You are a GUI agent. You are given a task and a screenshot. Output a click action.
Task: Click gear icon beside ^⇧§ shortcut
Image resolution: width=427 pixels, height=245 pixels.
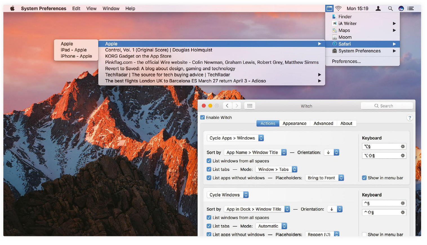403,212
